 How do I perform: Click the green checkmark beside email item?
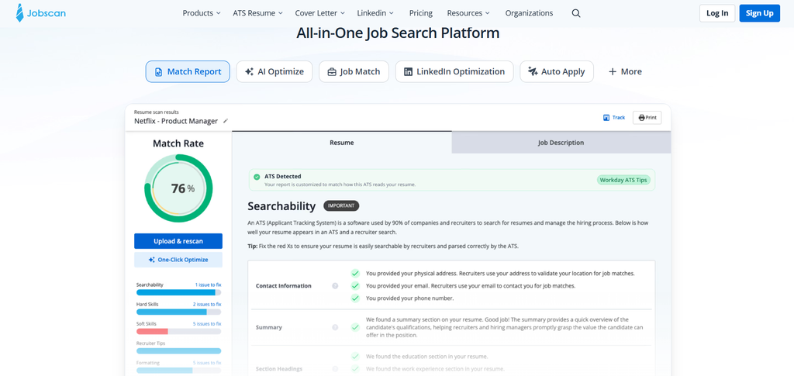(x=355, y=286)
